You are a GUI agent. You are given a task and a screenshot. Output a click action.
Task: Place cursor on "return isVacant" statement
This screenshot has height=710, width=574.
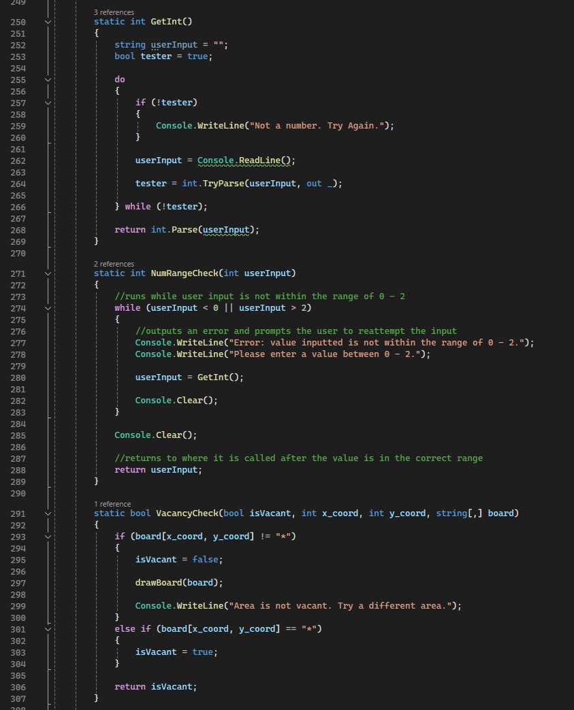[155, 687]
